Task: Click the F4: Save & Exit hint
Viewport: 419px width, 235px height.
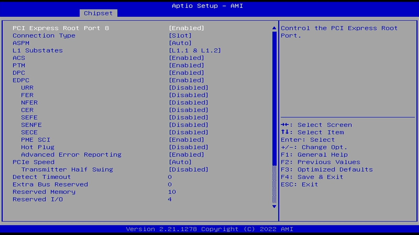Action: 312,177
